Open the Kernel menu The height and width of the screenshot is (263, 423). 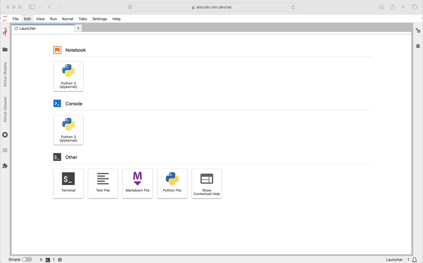point(68,19)
